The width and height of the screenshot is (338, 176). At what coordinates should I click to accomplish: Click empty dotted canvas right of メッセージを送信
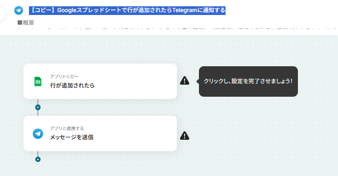pyautogui.click(x=259, y=134)
